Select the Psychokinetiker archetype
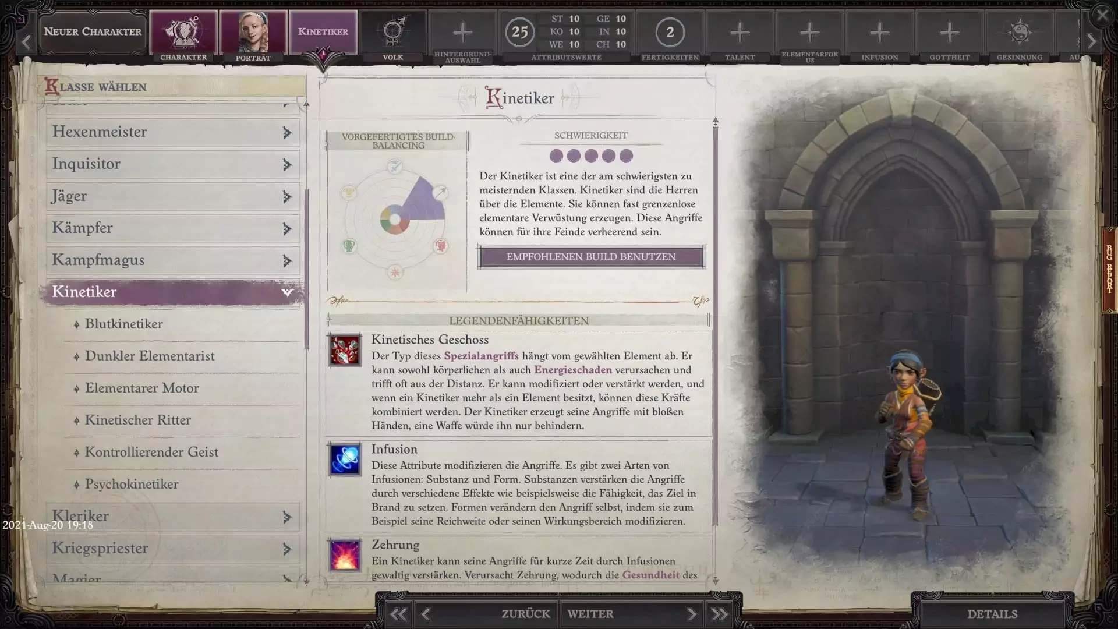This screenshot has width=1118, height=629. (x=182, y=485)
